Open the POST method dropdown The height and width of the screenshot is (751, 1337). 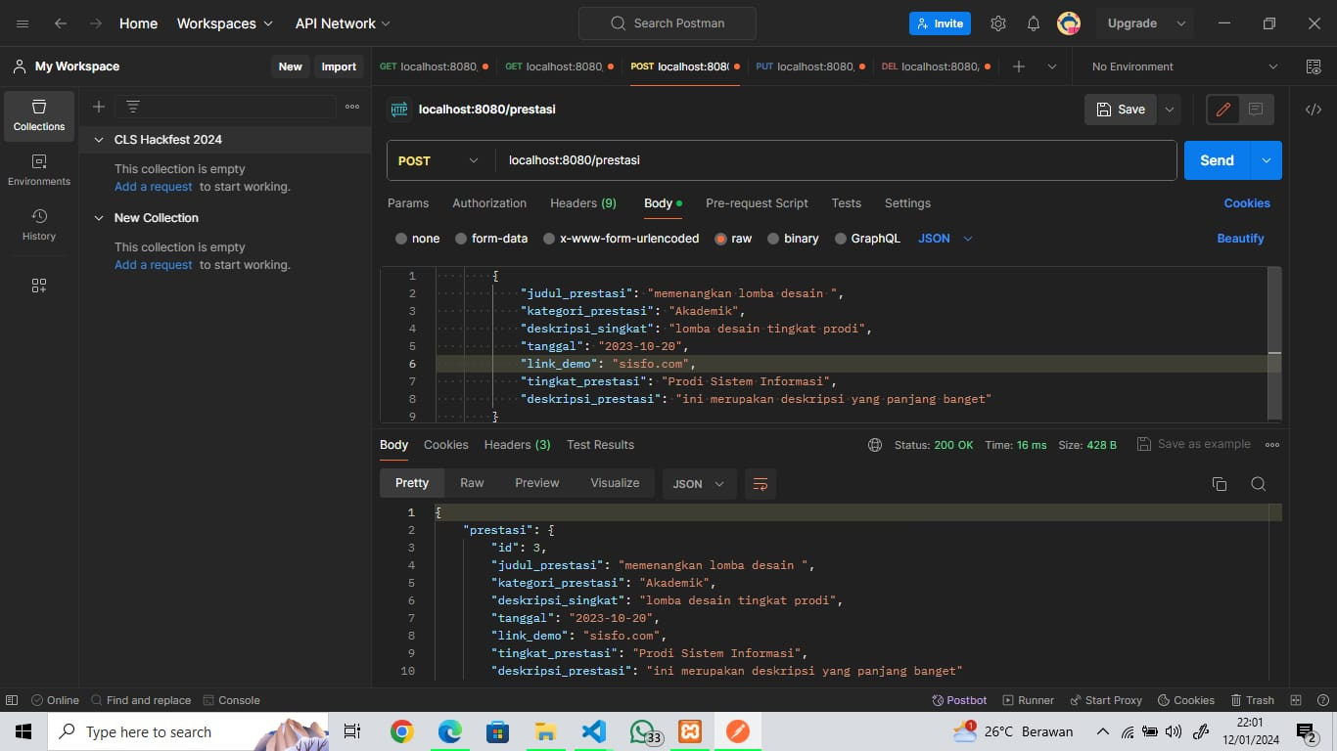point(440,160)
